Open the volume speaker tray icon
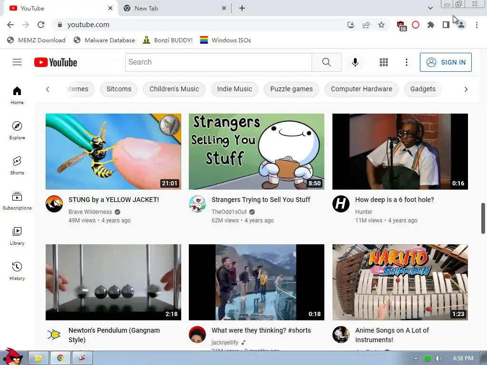This screenshot has height=365, width=487. coord(438,358)
